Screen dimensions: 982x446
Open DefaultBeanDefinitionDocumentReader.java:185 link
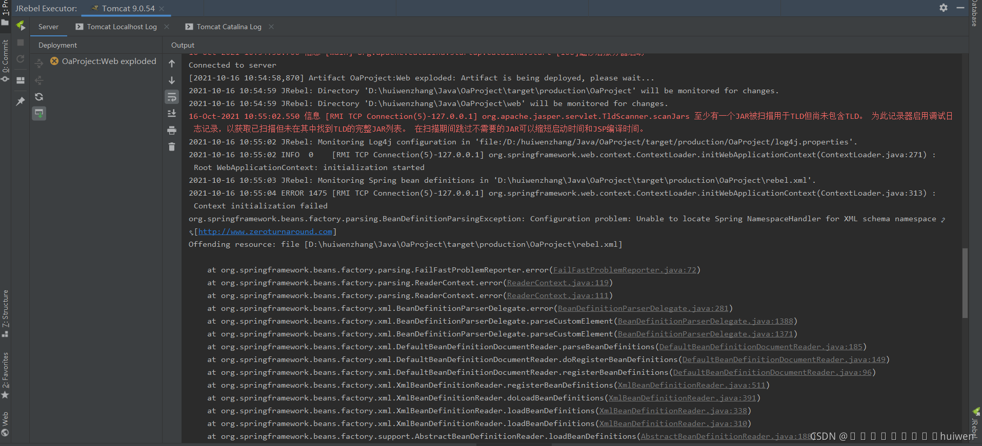pyautogui.click(x=761, y=347)
